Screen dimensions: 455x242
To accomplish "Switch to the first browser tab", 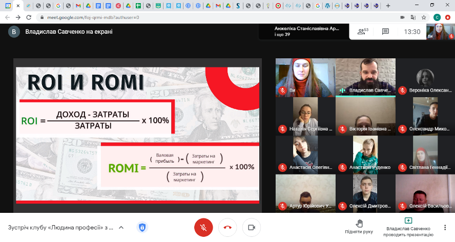I will 8,5.
